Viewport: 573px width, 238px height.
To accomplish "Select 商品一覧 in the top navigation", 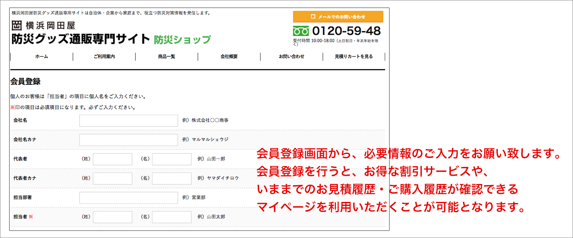I will 166,57.
